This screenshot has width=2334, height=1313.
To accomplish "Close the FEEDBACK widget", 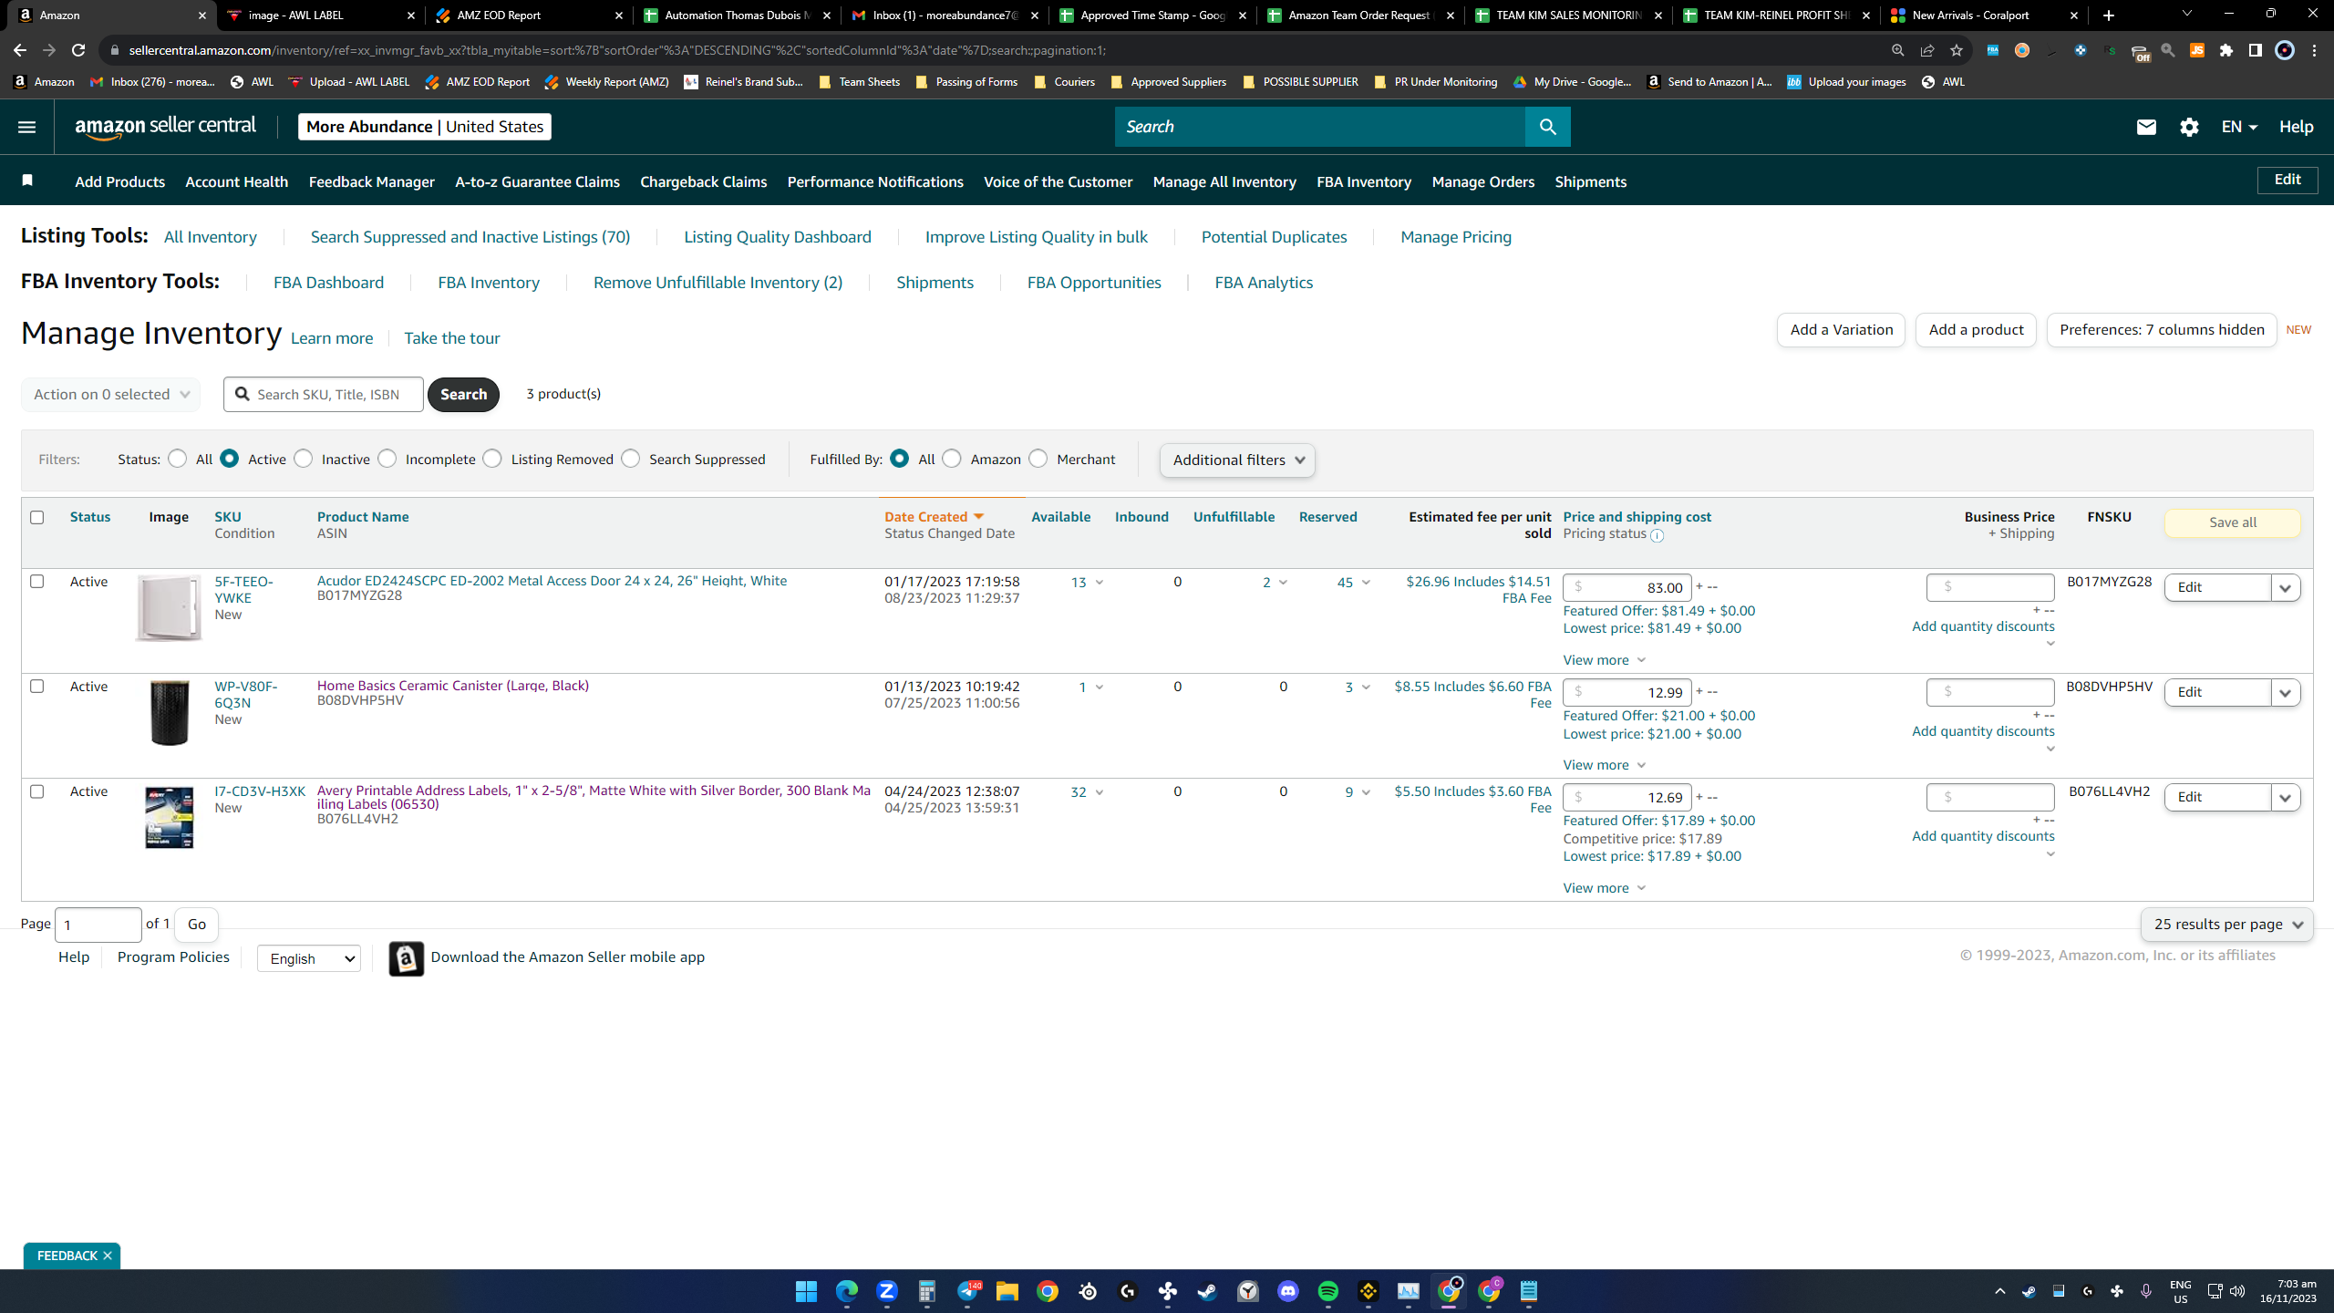I will pos(108,1256).
